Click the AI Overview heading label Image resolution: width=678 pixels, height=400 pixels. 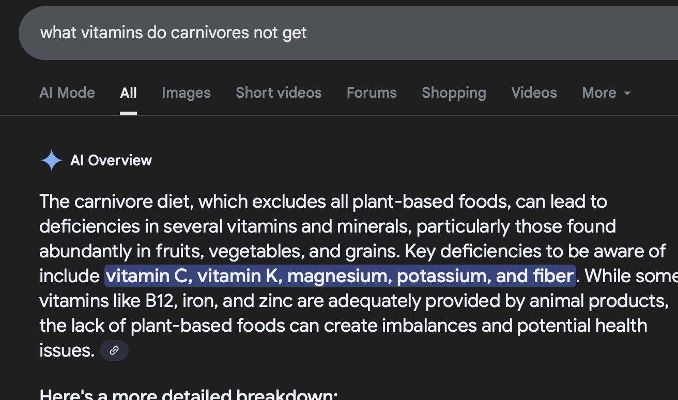click(111, 161)
